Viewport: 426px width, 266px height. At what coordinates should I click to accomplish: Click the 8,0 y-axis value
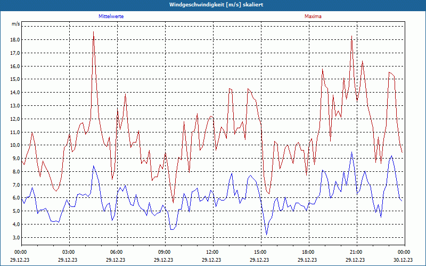click(x=17, y=172)
